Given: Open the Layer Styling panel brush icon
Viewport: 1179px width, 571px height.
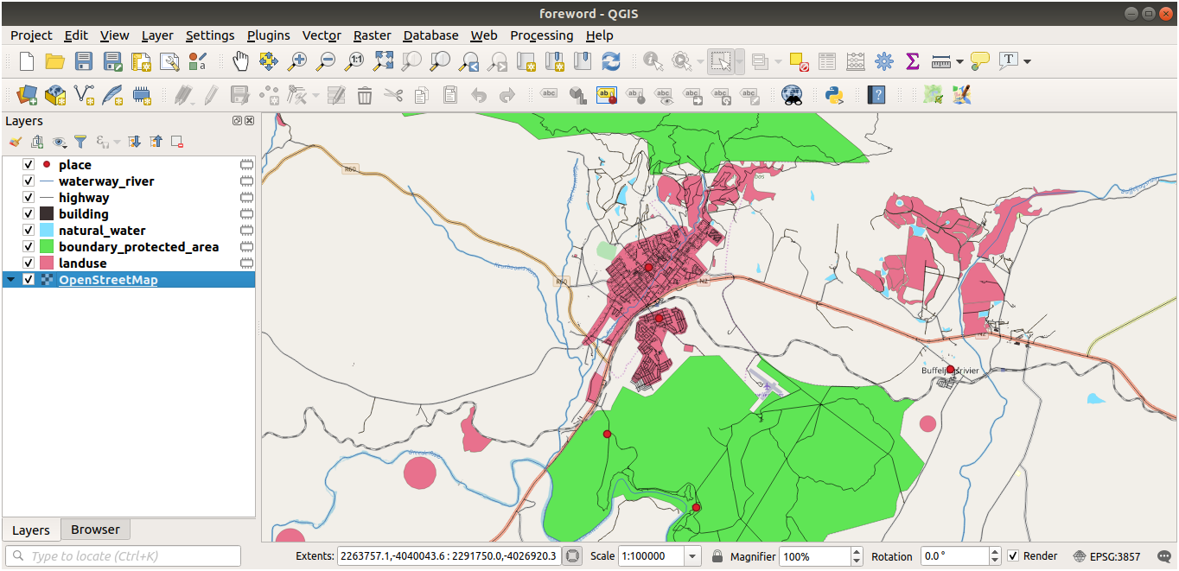Looking at the screenshot, I should (x=15, y=141).
